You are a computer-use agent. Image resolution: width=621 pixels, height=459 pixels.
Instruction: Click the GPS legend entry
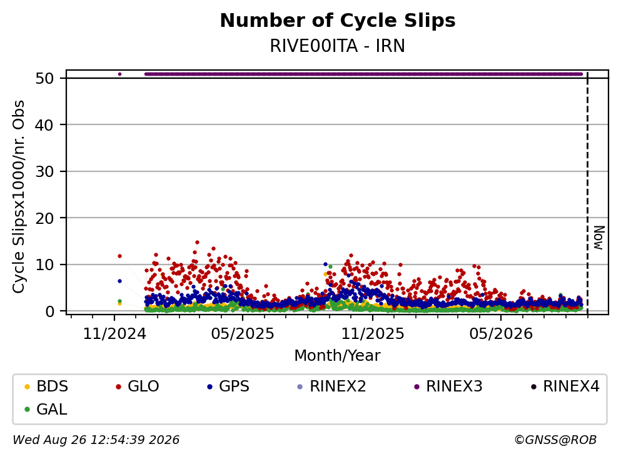[228, 386]
